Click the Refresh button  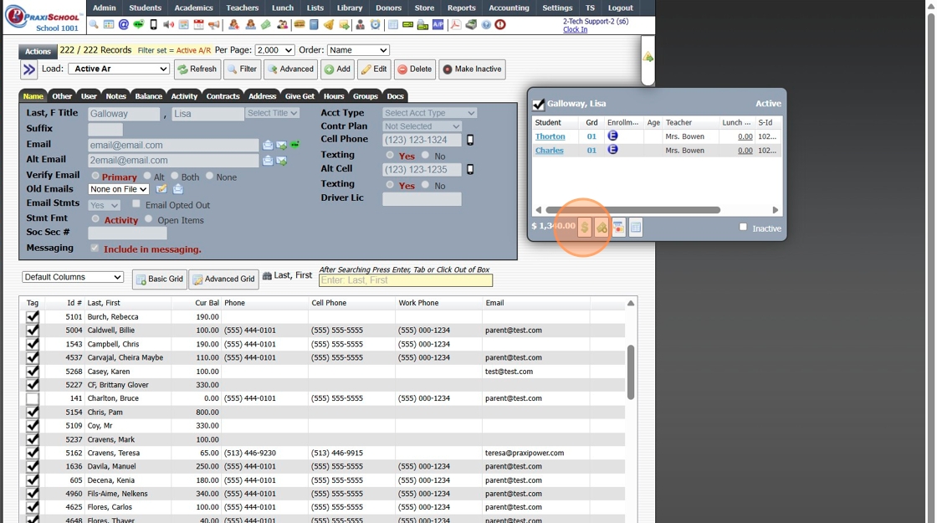197,69
